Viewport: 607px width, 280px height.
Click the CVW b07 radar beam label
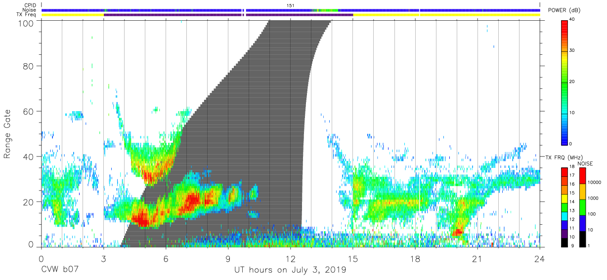tap(59, 270)
